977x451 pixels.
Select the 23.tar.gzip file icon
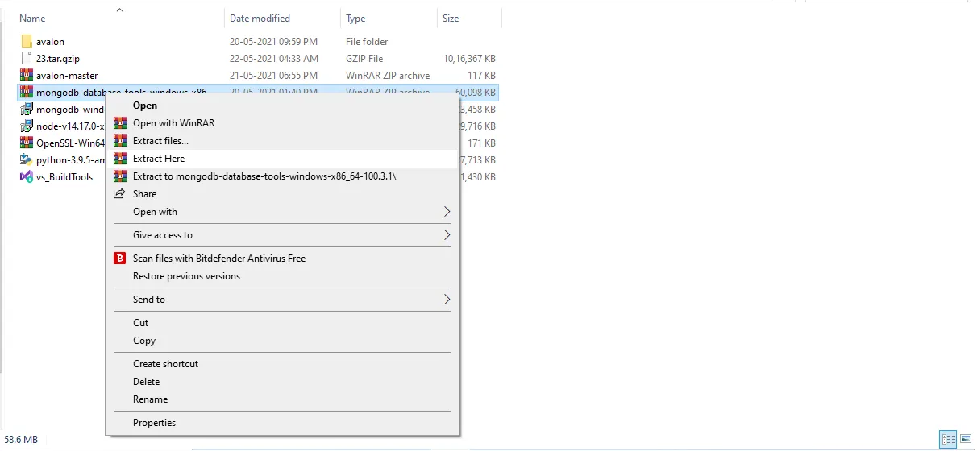[x=26, y=59]
